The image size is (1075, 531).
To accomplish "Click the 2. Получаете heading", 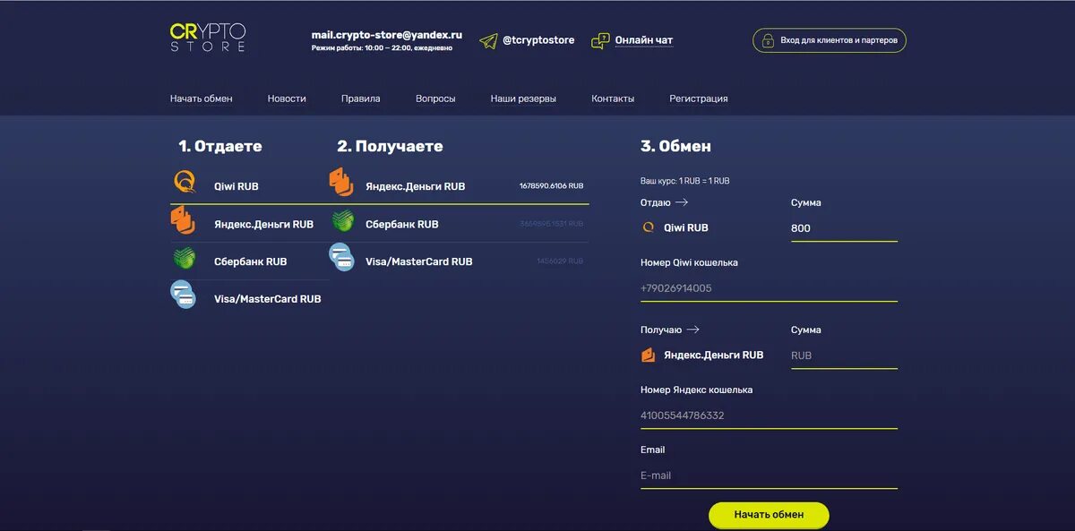I will [390, 146].
